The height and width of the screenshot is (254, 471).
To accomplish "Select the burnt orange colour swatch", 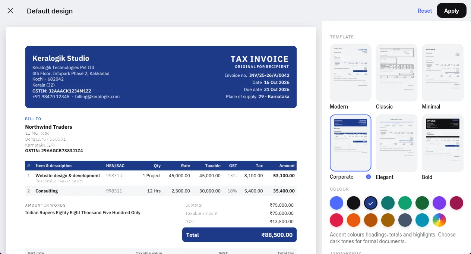I will coord(371,220).
